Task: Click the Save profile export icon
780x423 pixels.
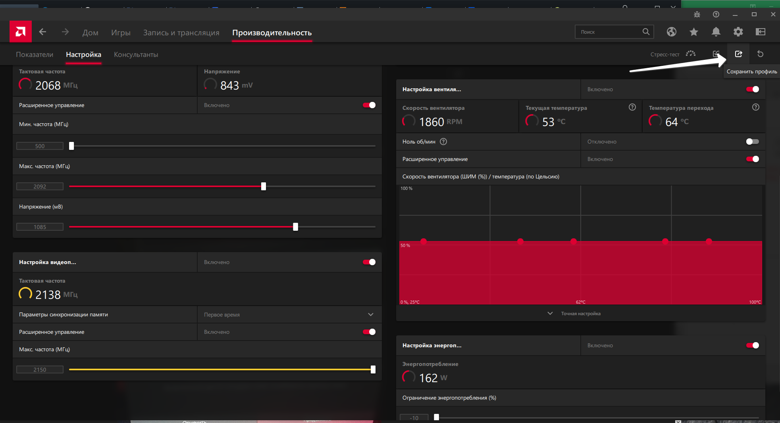Action: point(738,54)
